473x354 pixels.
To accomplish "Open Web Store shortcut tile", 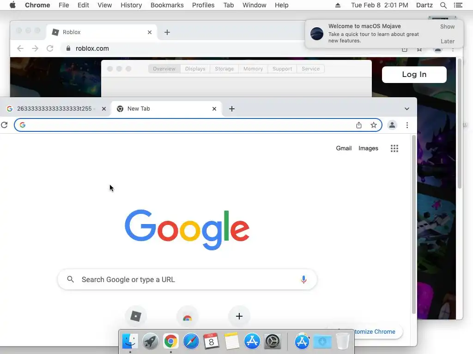I will tap(188, 317).
